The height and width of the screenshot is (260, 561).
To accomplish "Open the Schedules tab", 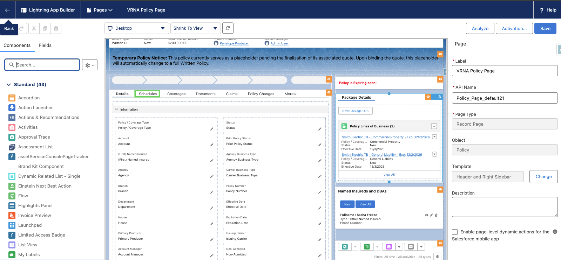I will coord(148,94).
